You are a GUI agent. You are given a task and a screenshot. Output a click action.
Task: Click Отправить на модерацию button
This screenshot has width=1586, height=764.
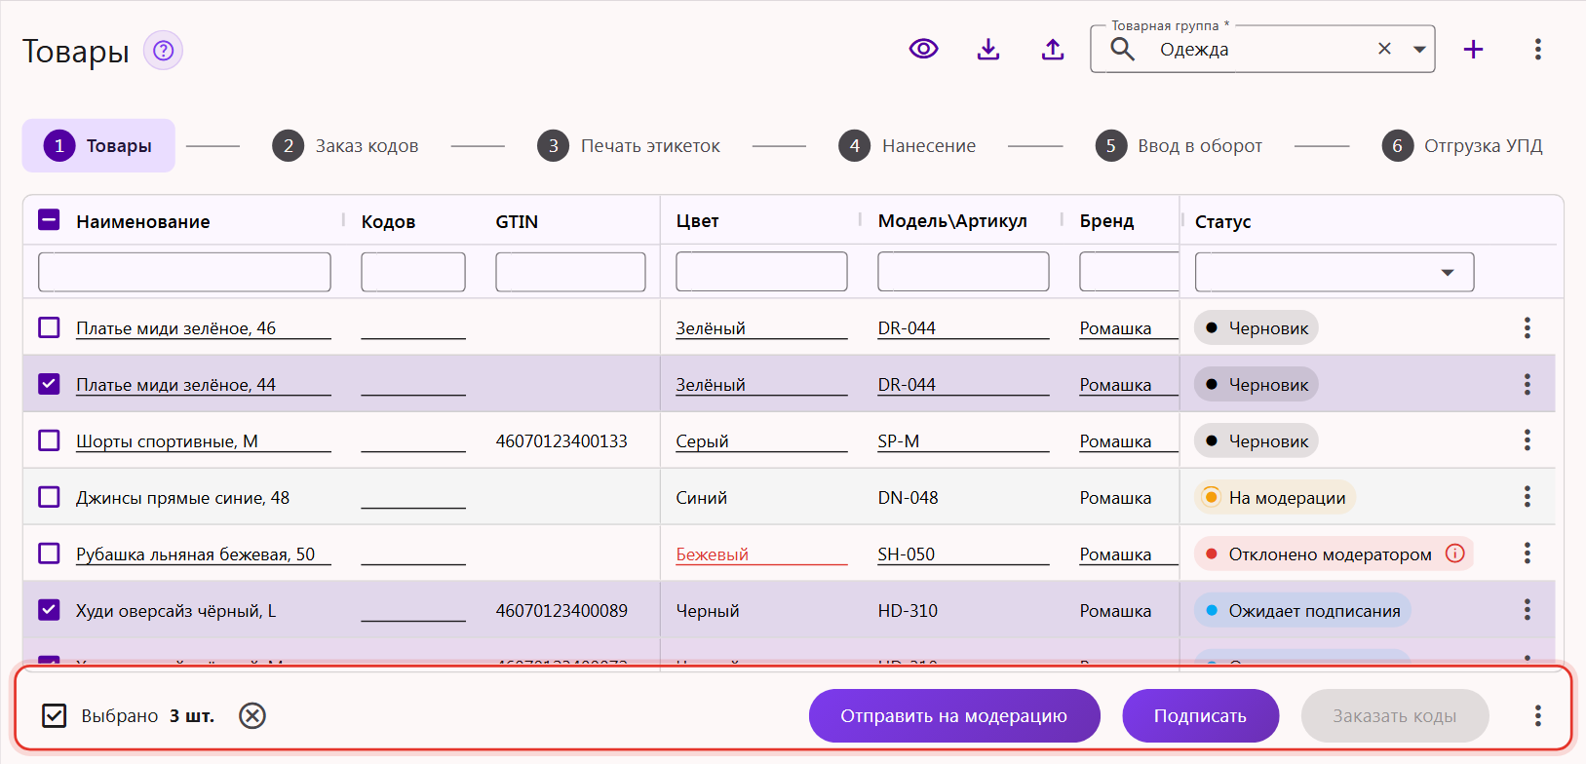click(x=954, y=716)
